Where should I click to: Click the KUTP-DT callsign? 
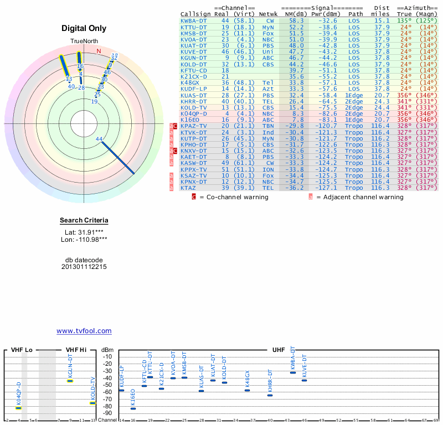pos(193,139)
